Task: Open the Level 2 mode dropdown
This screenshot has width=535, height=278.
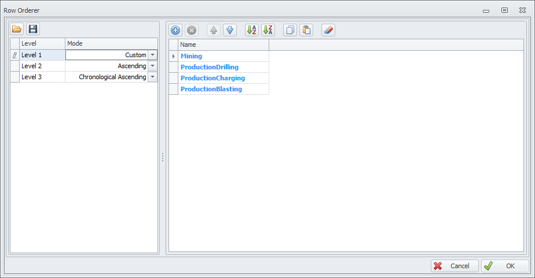Action: 153,66
